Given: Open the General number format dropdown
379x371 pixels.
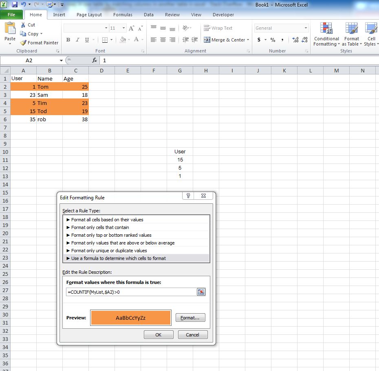Looking at the screenshot, I should click(306, 28).
